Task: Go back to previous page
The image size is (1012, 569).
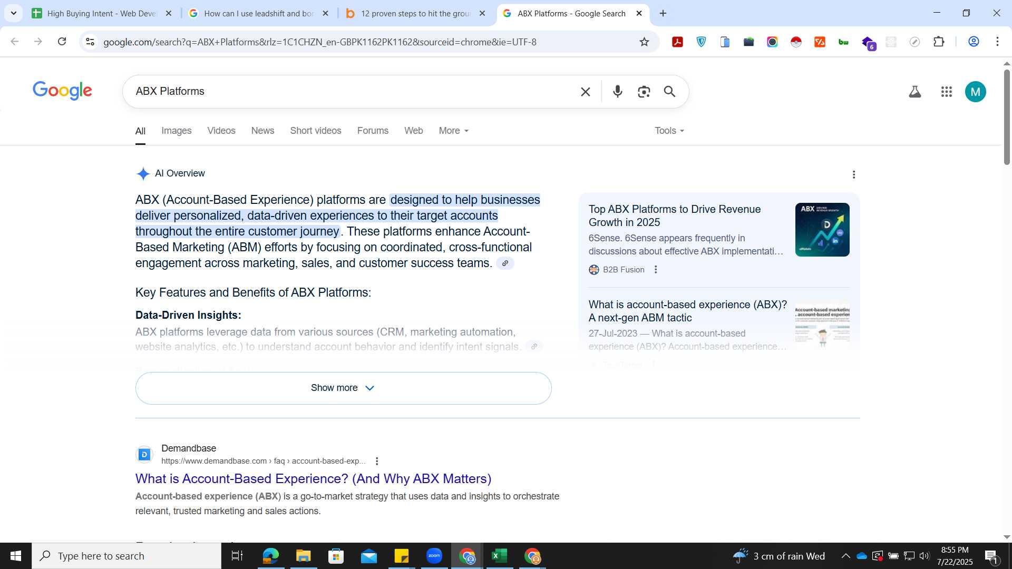Action: tap(15, 42)
